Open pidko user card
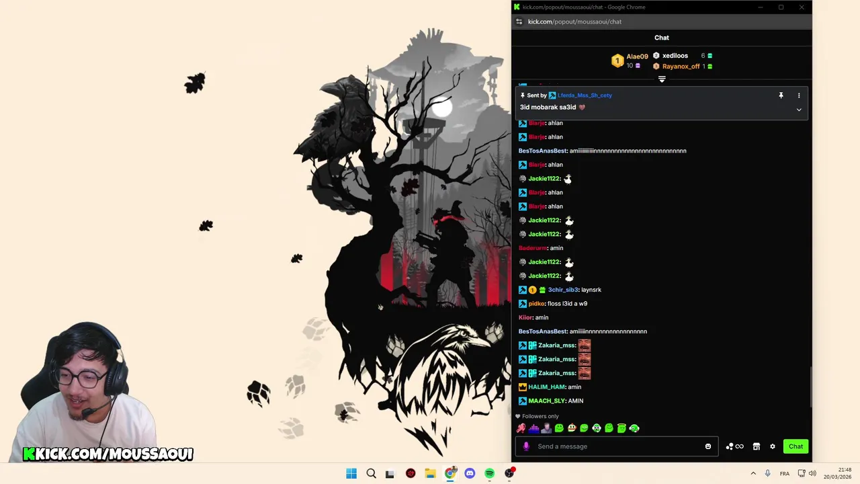 536,304
